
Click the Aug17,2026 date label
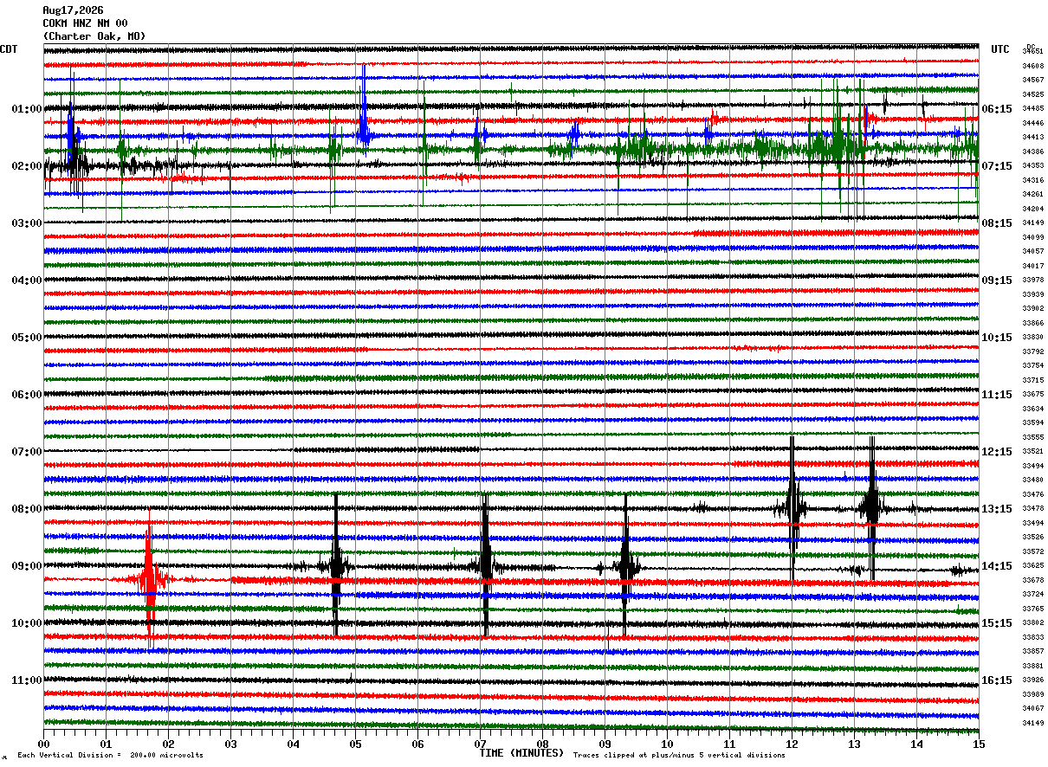tap(73, 10)
